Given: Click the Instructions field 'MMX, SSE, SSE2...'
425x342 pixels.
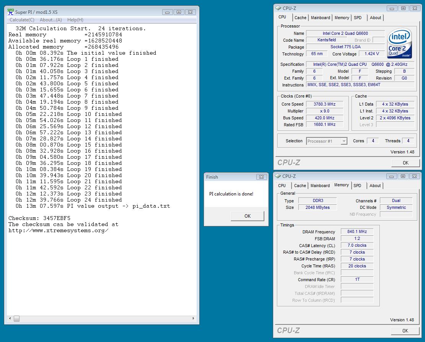Looking at the screenshot, I should pos(360,85).
